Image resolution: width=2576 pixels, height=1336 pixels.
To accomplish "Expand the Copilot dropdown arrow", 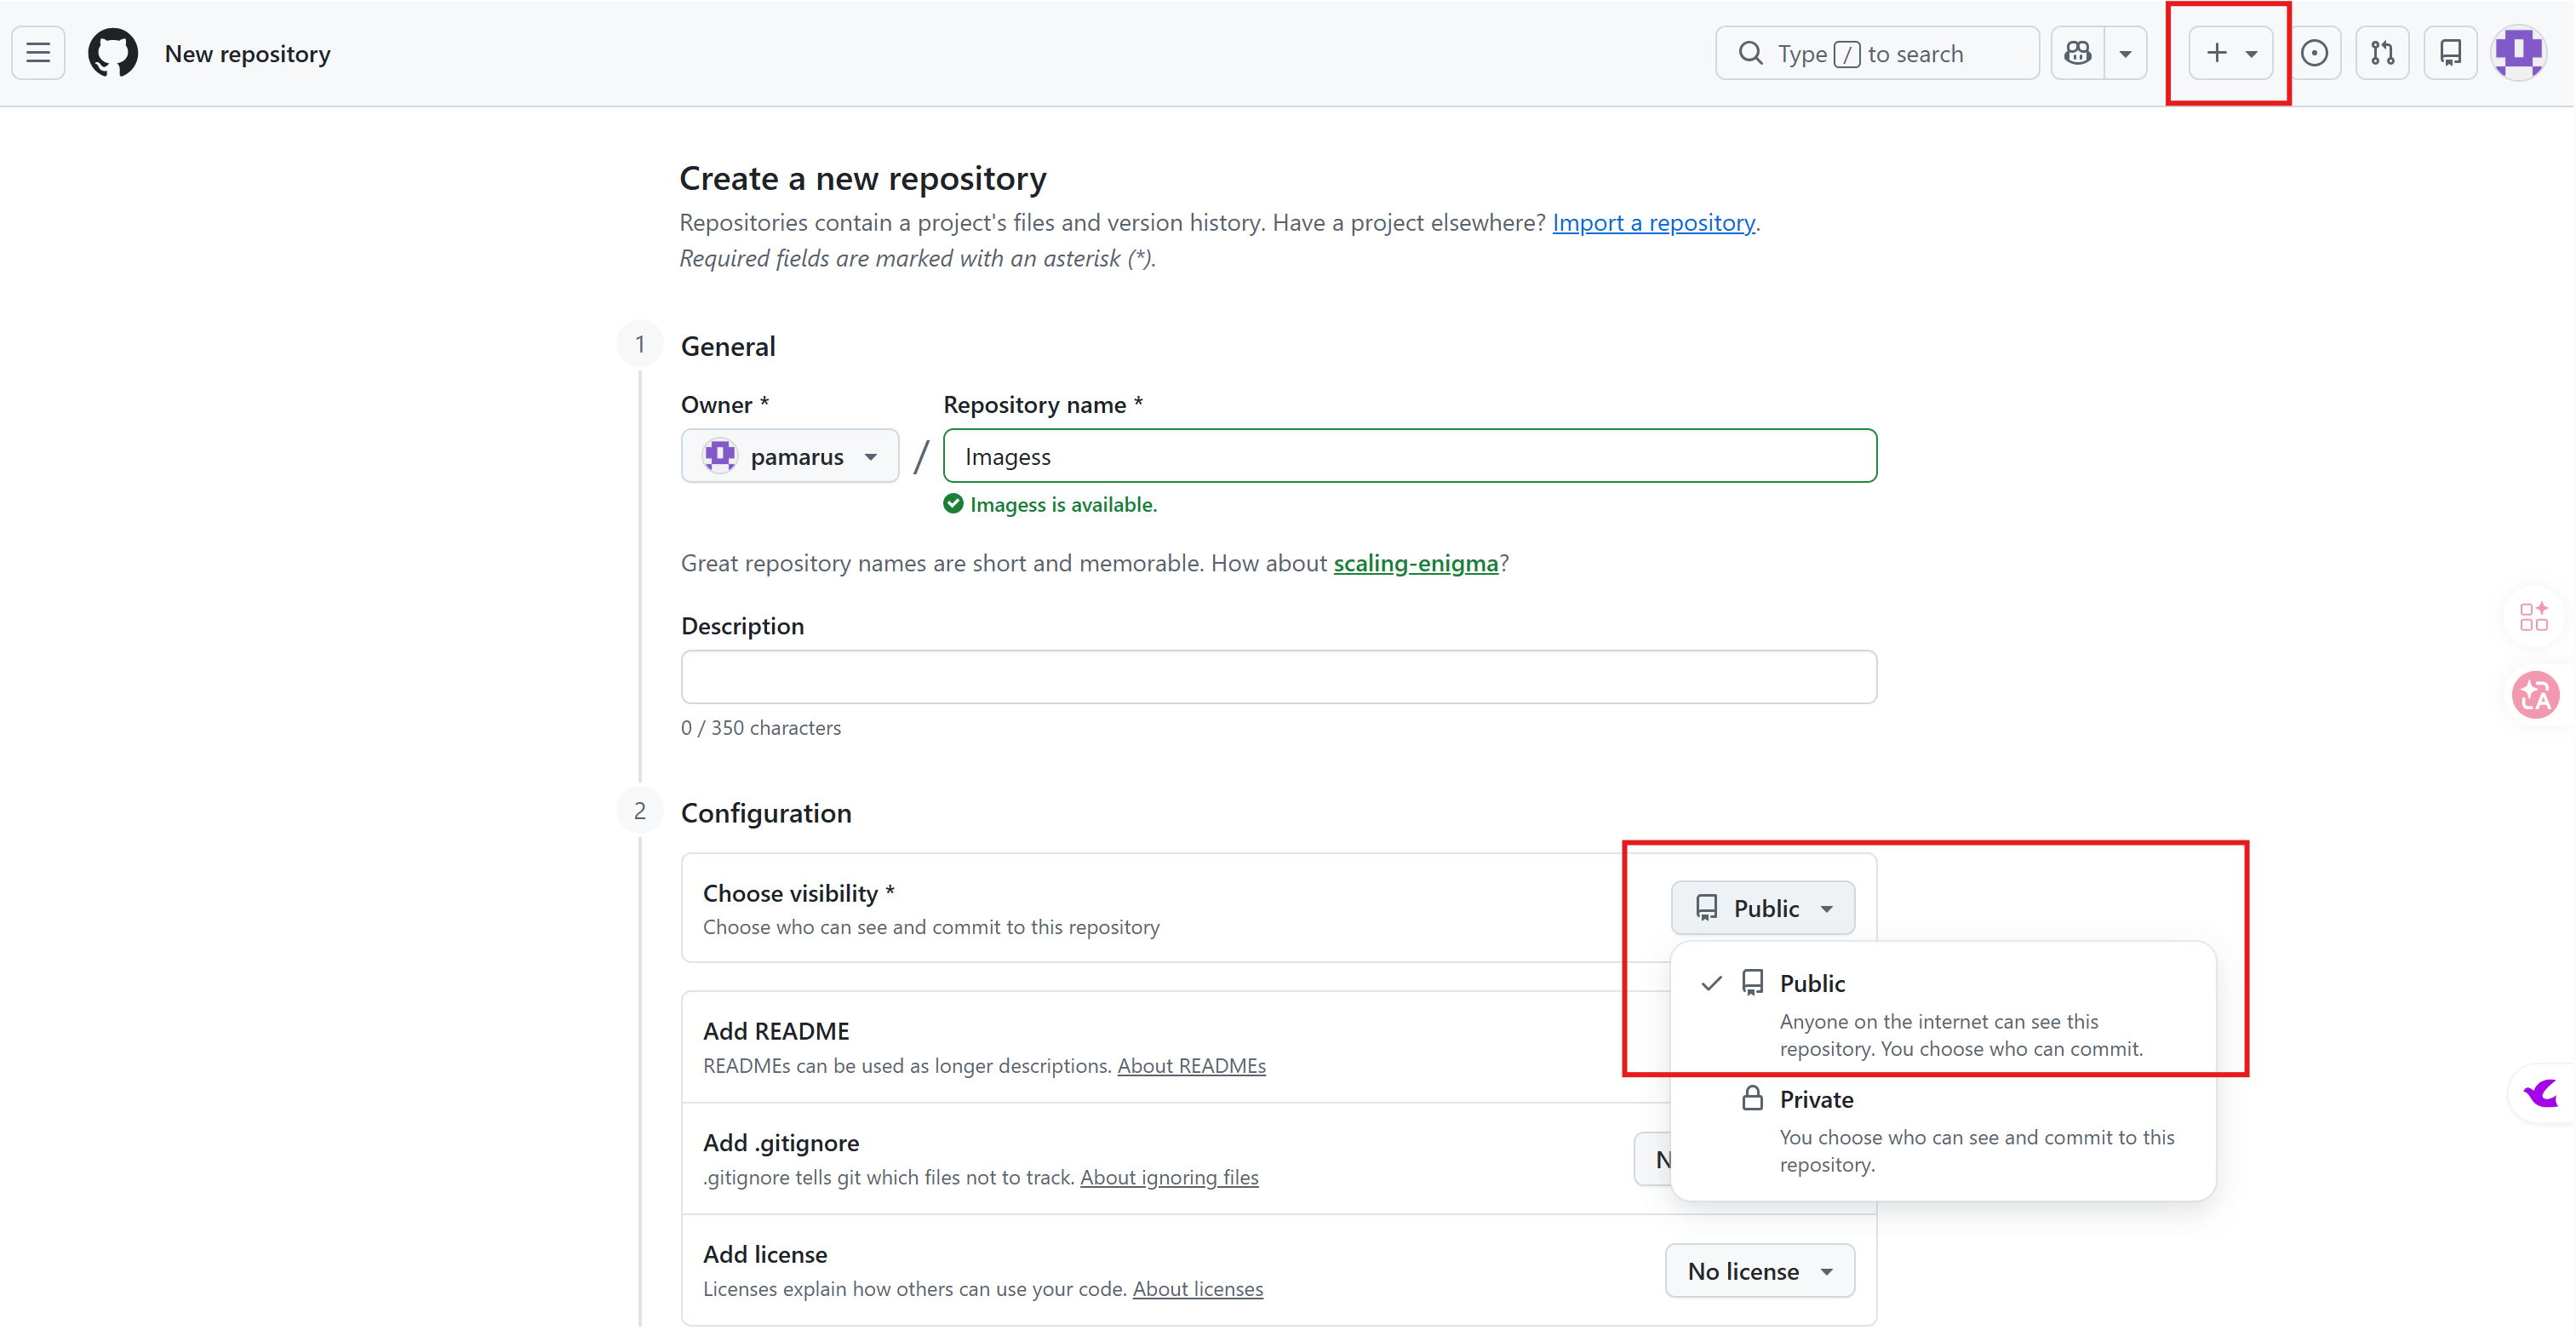I will pos(2125,53).
